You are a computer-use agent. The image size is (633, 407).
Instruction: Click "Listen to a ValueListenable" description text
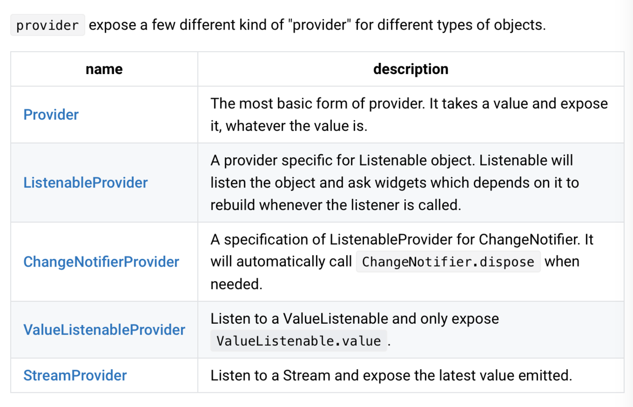(x=354, y=319)
